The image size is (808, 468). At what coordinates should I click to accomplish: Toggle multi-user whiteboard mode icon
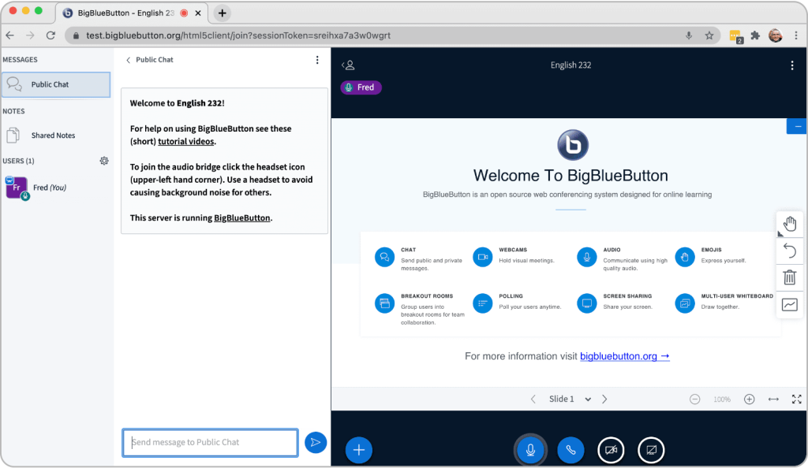(x=789, y=304)
